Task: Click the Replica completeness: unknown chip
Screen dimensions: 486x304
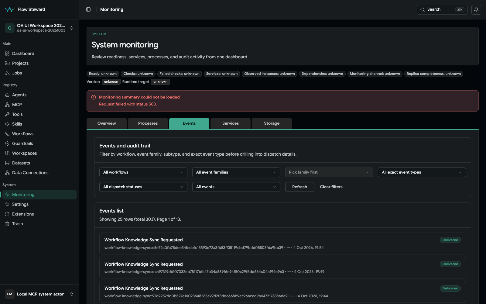Action: [434, 74]
